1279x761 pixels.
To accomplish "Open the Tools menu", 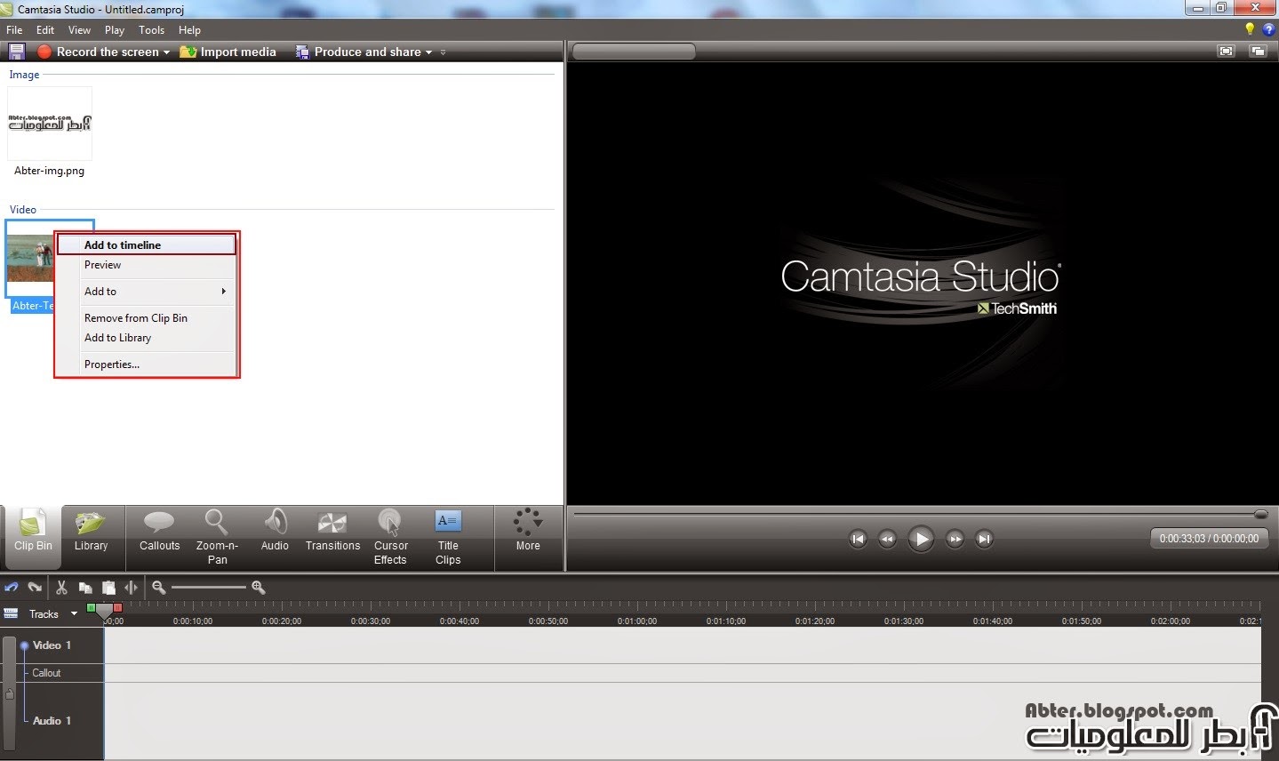I will coord(151,29).
